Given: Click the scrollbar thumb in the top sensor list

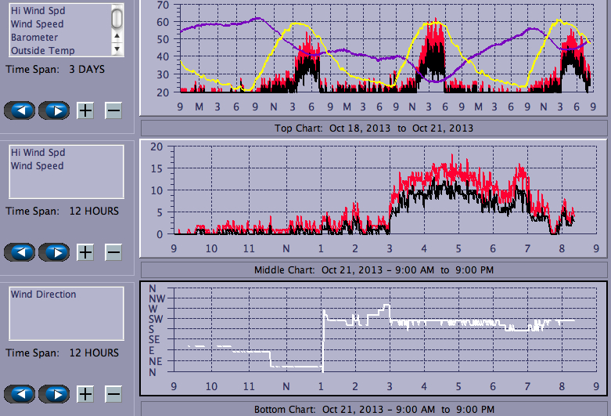Looking at the screenshot, I should click(x=117, y=17).
